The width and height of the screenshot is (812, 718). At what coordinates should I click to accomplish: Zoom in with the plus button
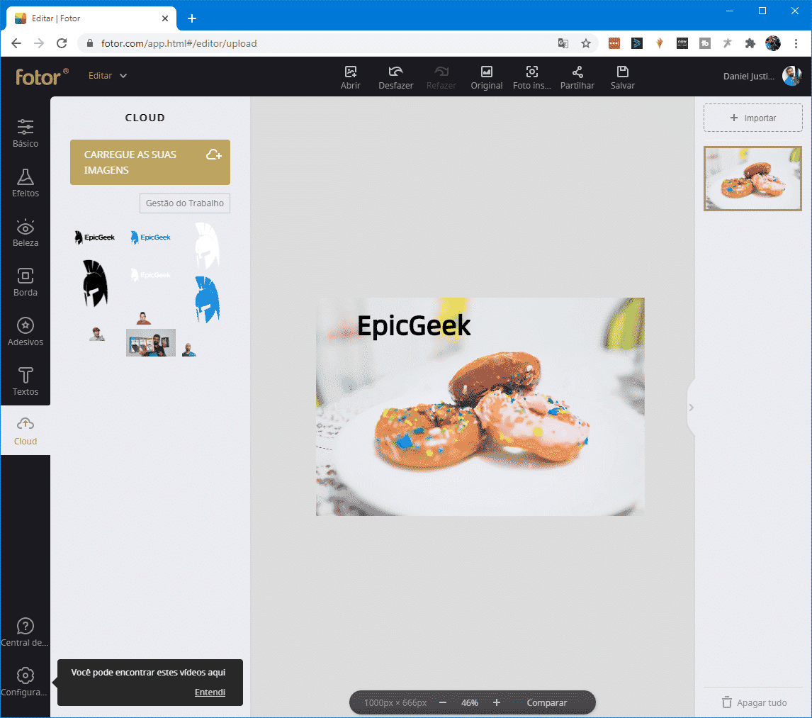point(497,702)
